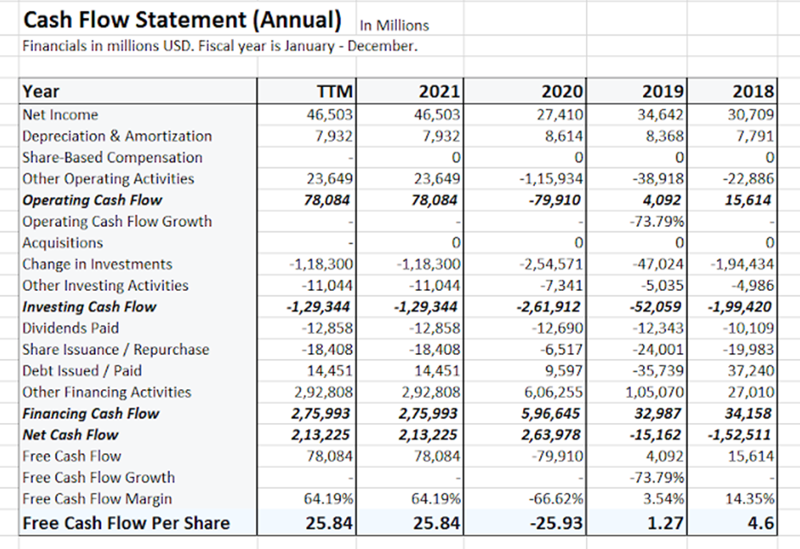The width and height of the screenshot is (800, 549).
Task: Click the fiscal year note below the title
Action: [x=219, y=46]
